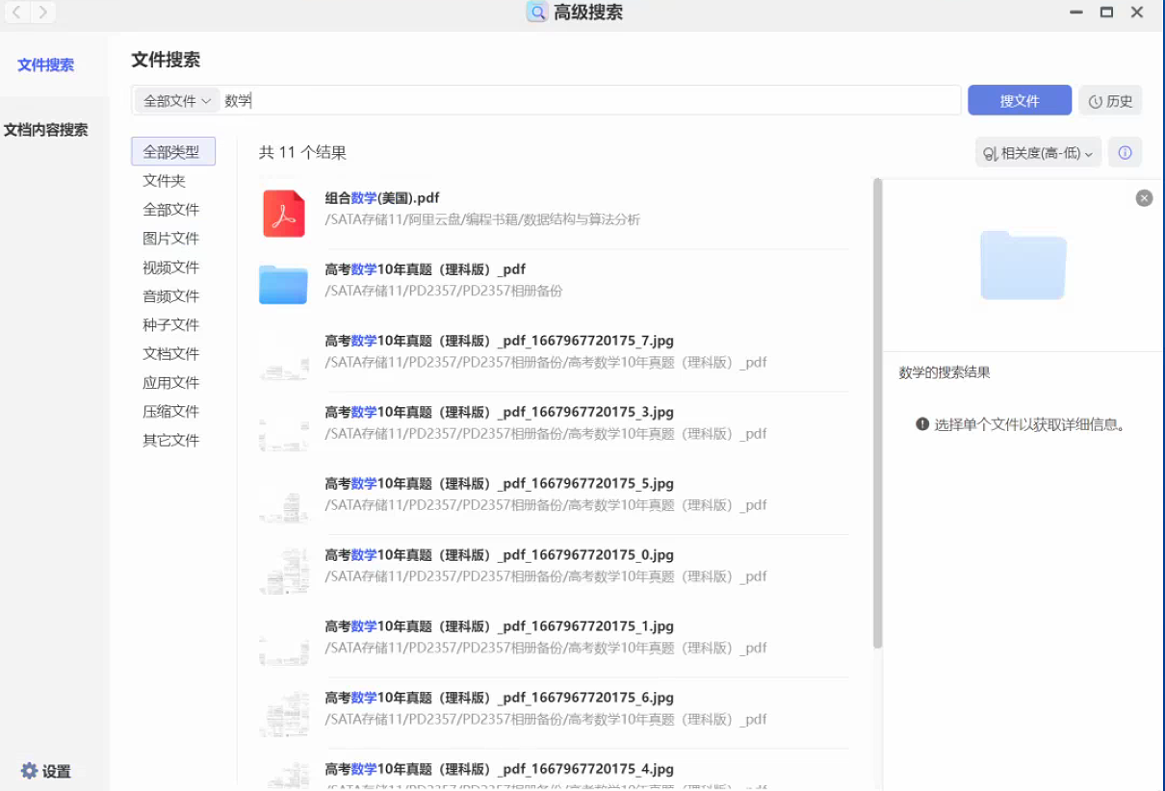This screenshot has width=1165, height=791.
Task: Close the preview panel with X icon
Action: pos(1144,198)
